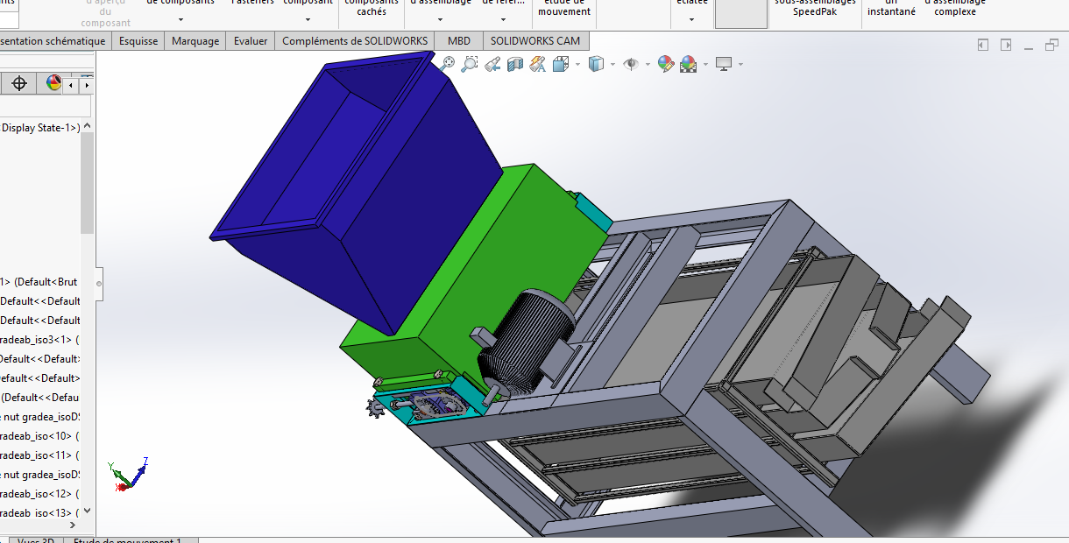Open View Settings with the monitor icon
This screenshot has height=543, width=1069.
(x=724, y=63)
